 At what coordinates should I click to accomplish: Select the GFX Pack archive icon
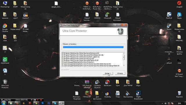coord(87,84)
